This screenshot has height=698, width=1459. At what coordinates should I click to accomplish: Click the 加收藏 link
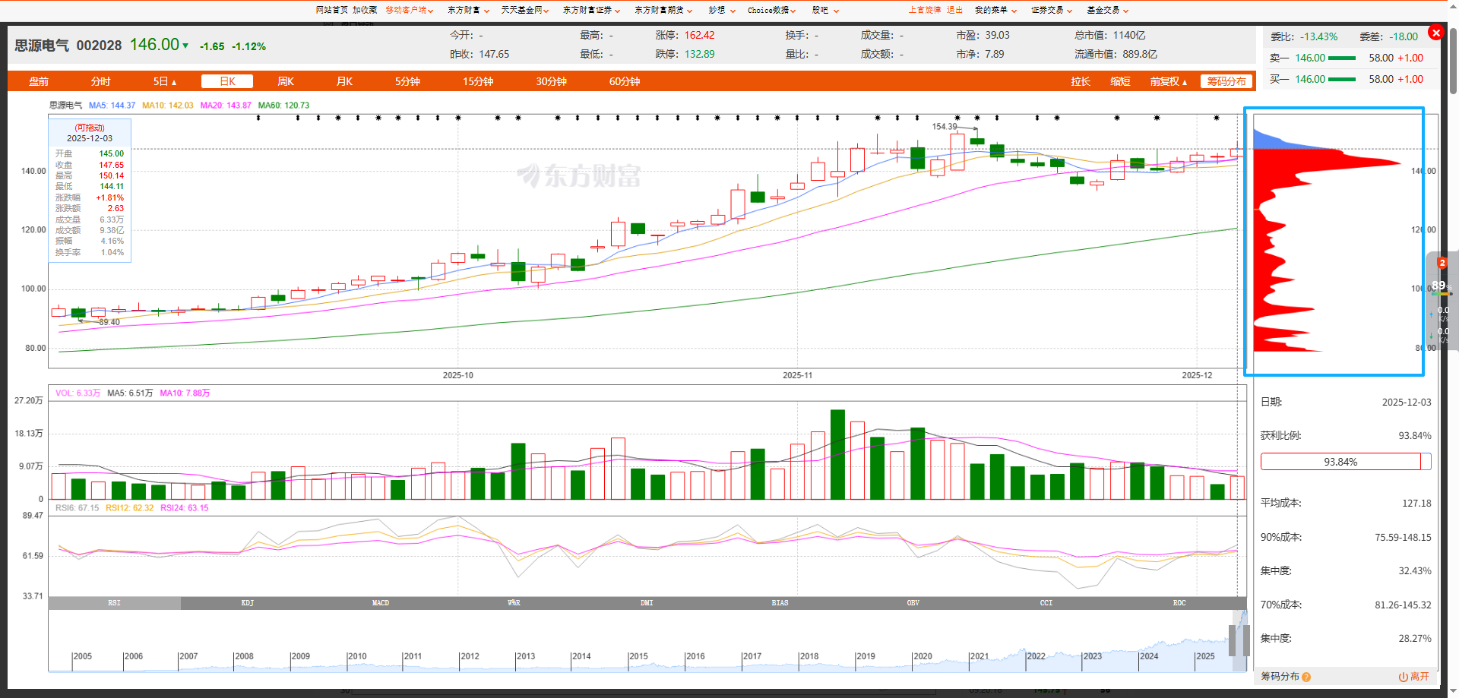[365, 11]
